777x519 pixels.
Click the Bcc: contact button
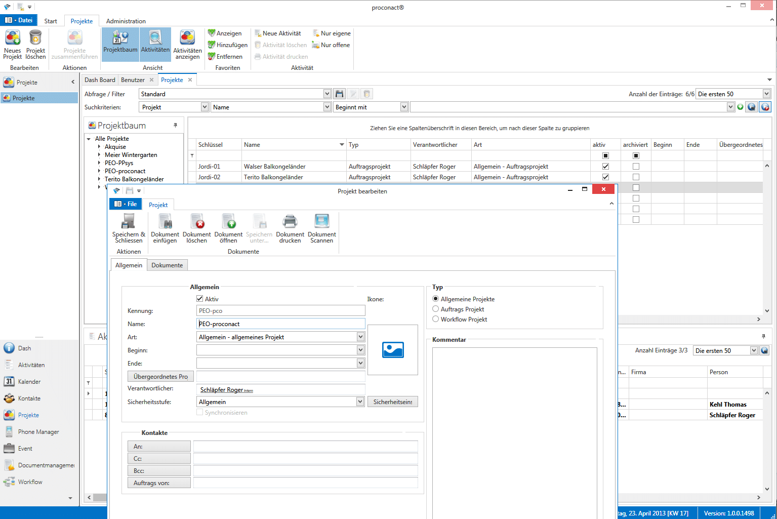tap(159, 471)
